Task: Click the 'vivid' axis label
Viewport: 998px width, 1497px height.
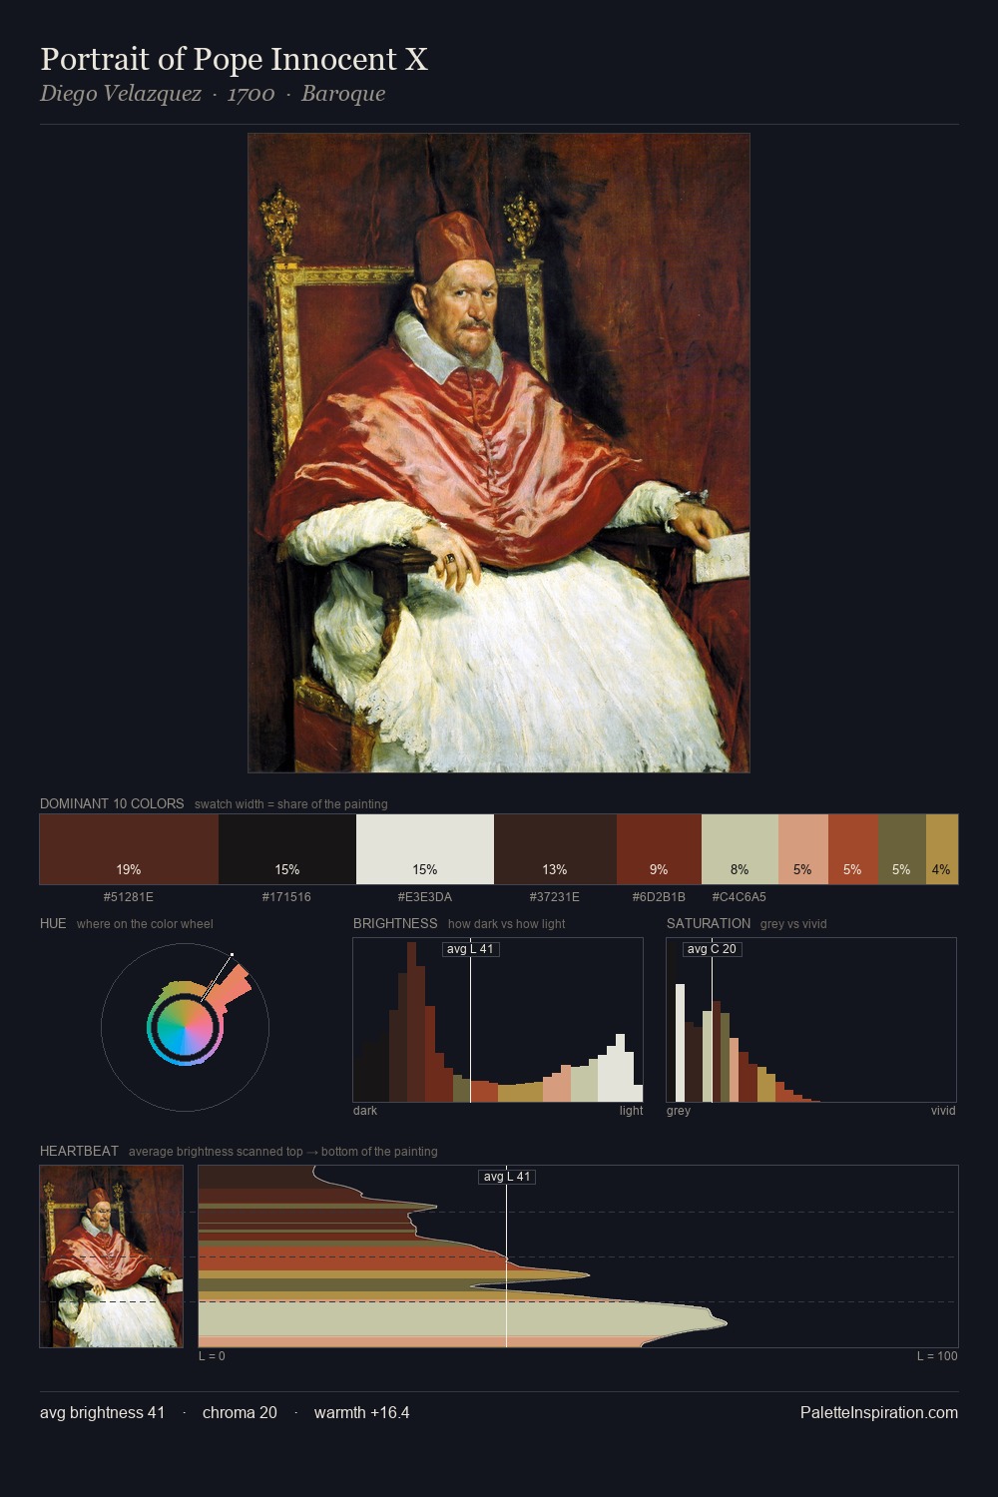Action: (x=943, y=1111)
